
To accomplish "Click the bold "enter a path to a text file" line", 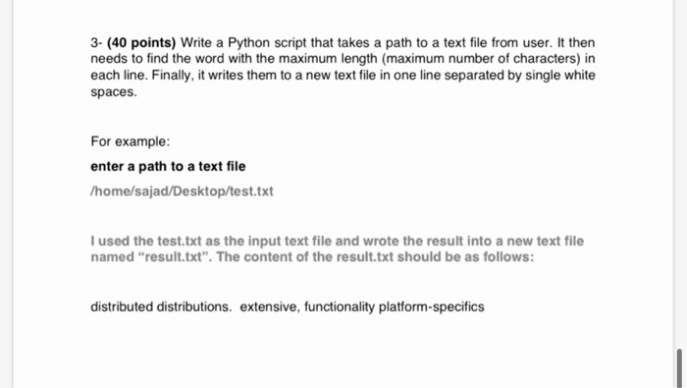I will tap(168, 167).
